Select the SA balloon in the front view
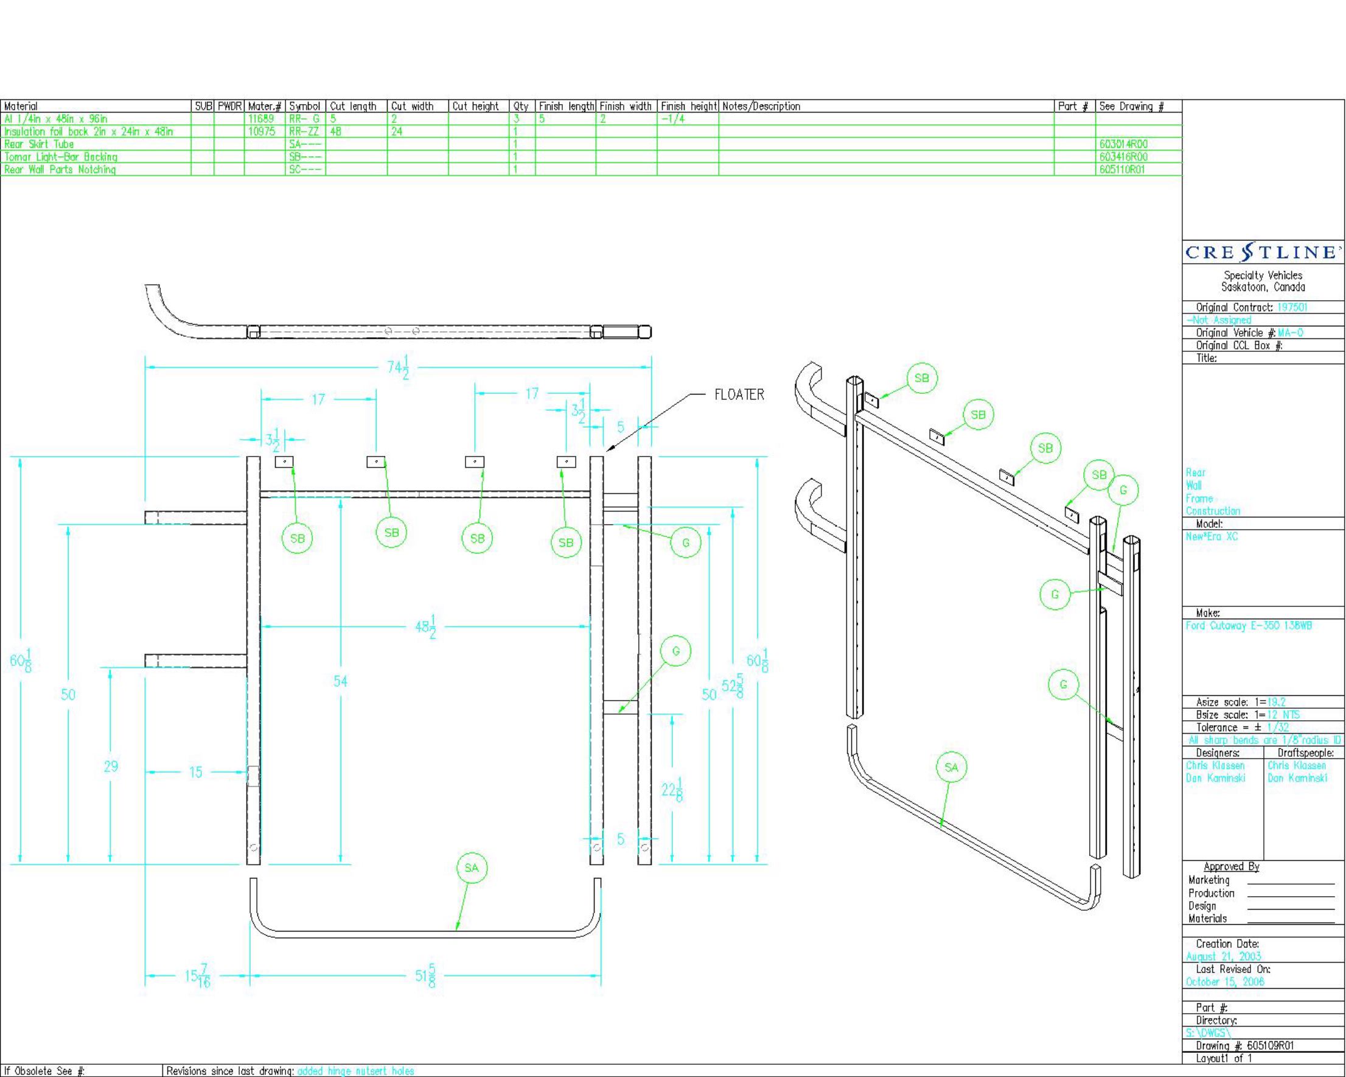Viewport: 1346px width, 1077px height. (x=472, y=868)
